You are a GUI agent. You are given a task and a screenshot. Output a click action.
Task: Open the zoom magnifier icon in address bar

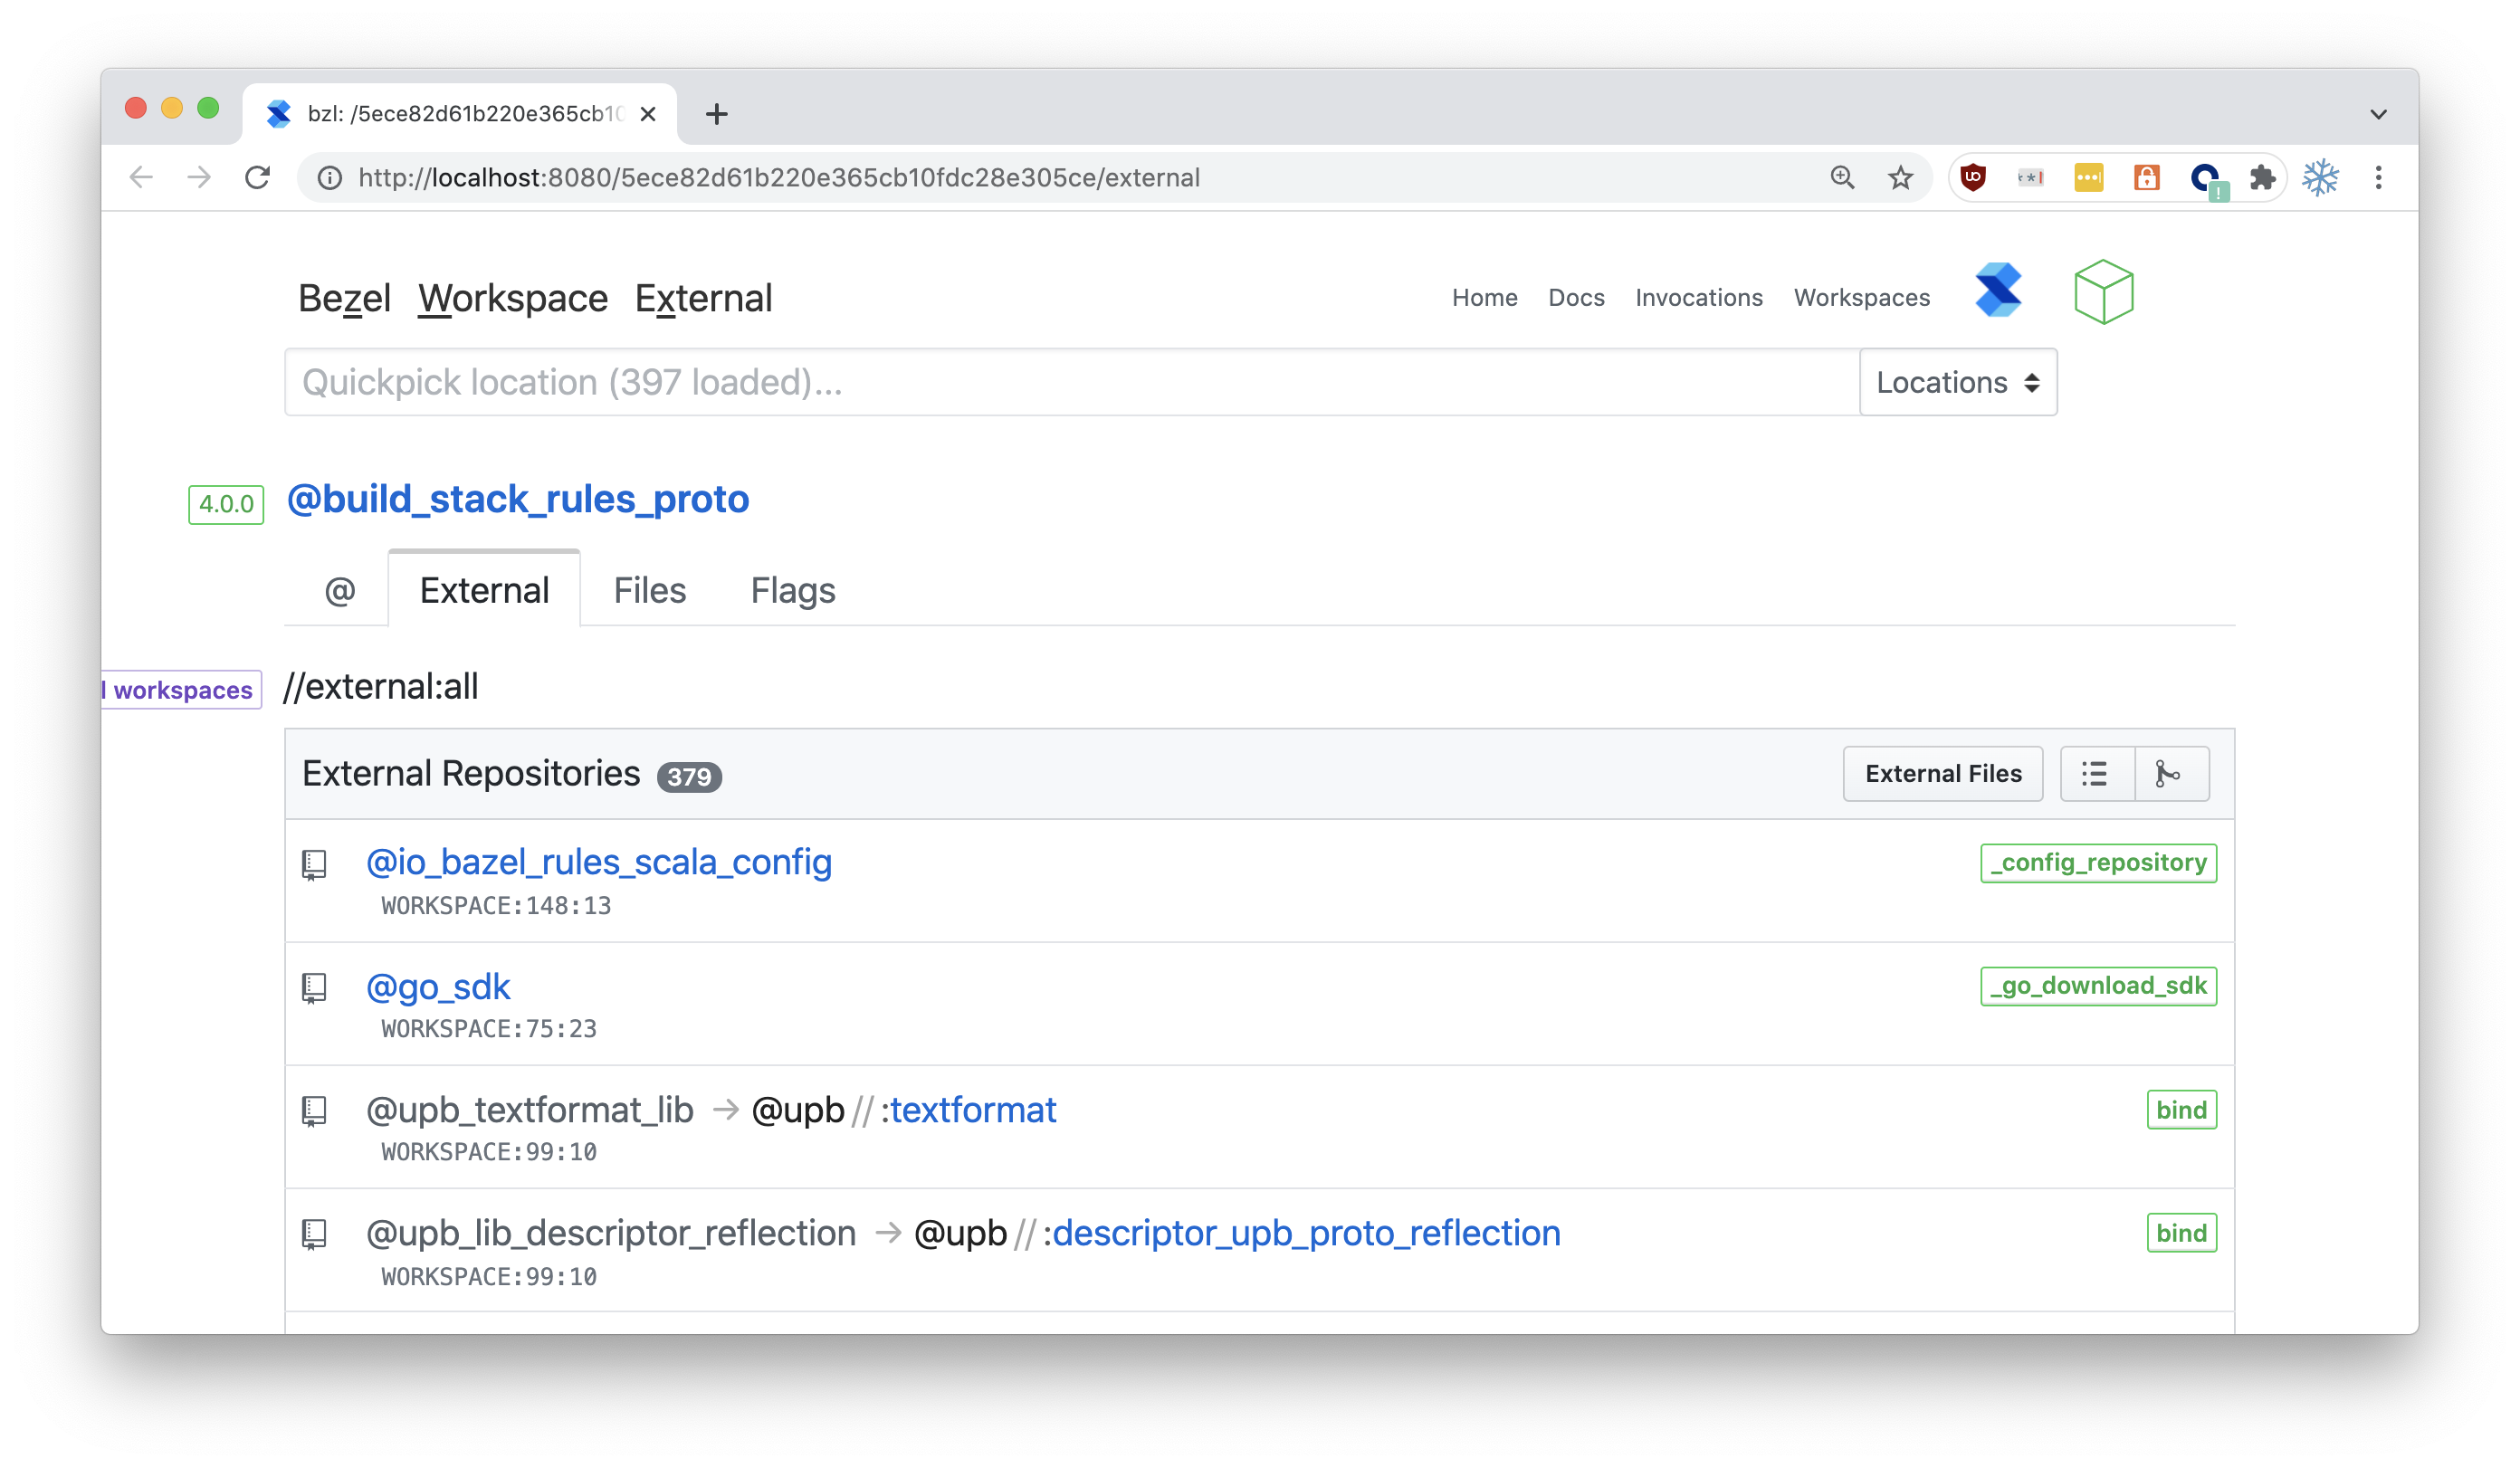tap(1842, 177)
